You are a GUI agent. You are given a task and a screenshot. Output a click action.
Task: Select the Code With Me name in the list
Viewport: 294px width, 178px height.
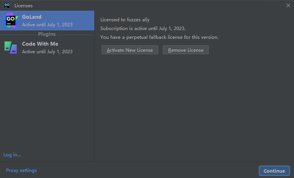(40, 44)
